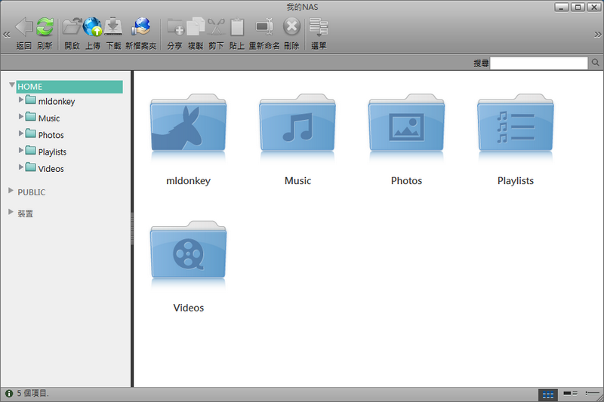
Task: Click the 返回 (Back) arrow icon
Action: [23, 27]
